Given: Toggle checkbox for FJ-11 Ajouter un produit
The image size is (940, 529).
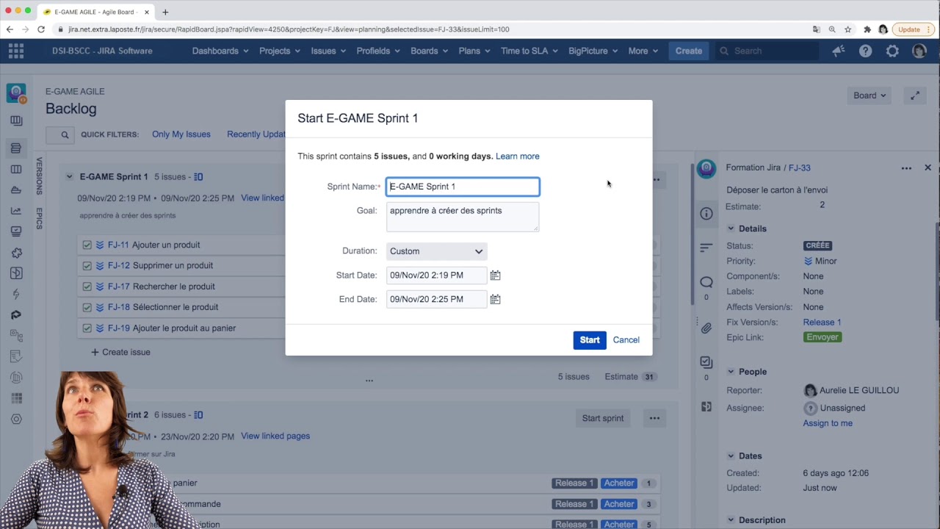Looking at the screenshot, I should [x=87, y=245].
